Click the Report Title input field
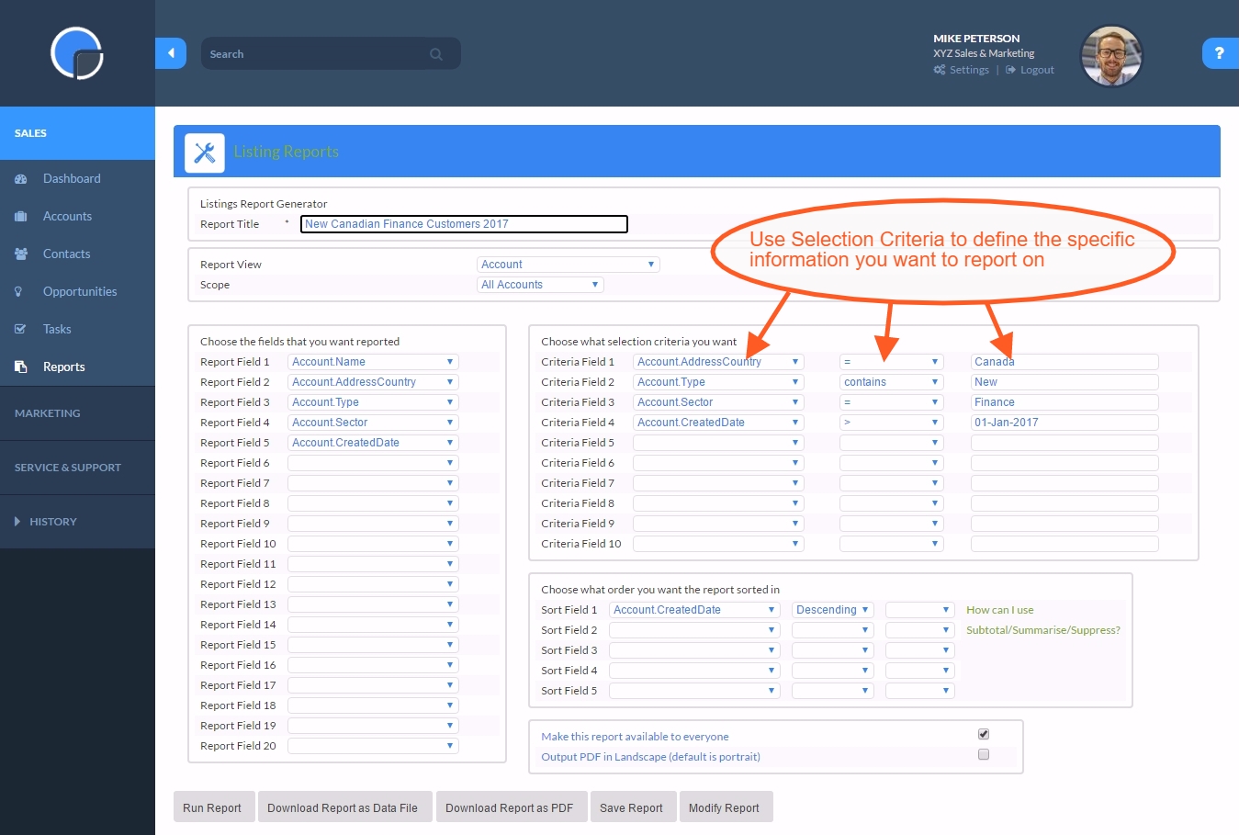Viewport: 1239px width, 835px height. coord(464,224)
